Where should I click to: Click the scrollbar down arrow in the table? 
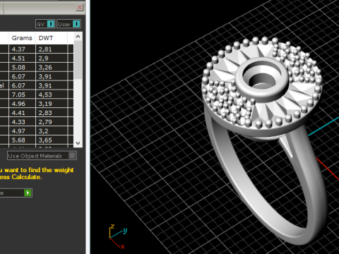click(x=78, y=143)
